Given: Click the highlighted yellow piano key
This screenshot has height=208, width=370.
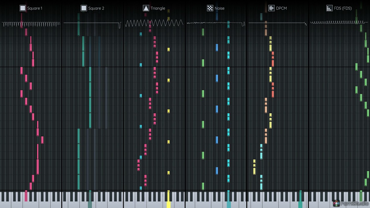Looking at the screenshot, I should click(169, 199).
